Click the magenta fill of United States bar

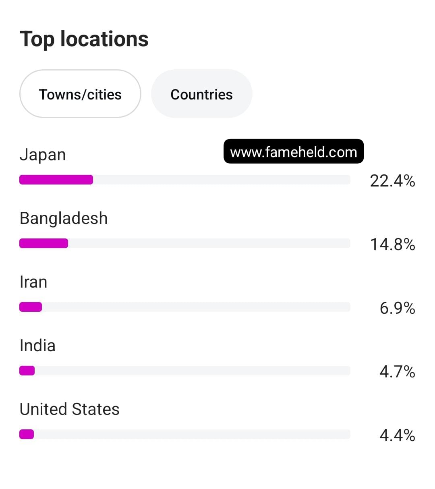pos(27,434)
